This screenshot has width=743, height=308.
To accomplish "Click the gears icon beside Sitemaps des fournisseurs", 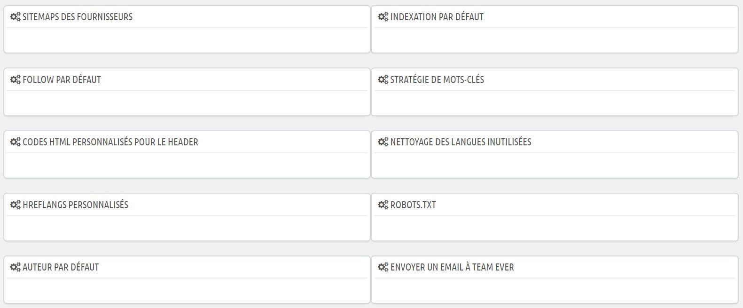I will pyautogui.click(x=16, y=17).
